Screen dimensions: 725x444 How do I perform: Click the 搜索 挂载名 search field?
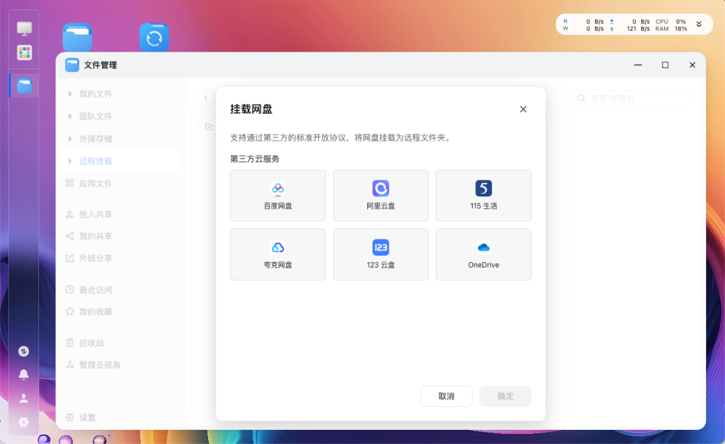pyautogui.click(x=630, y=97)
